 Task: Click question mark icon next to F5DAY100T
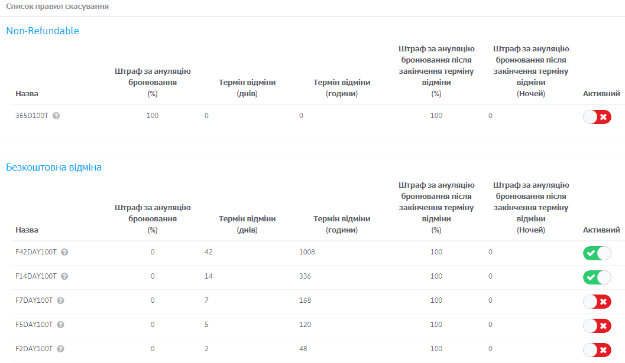point(60,325)
